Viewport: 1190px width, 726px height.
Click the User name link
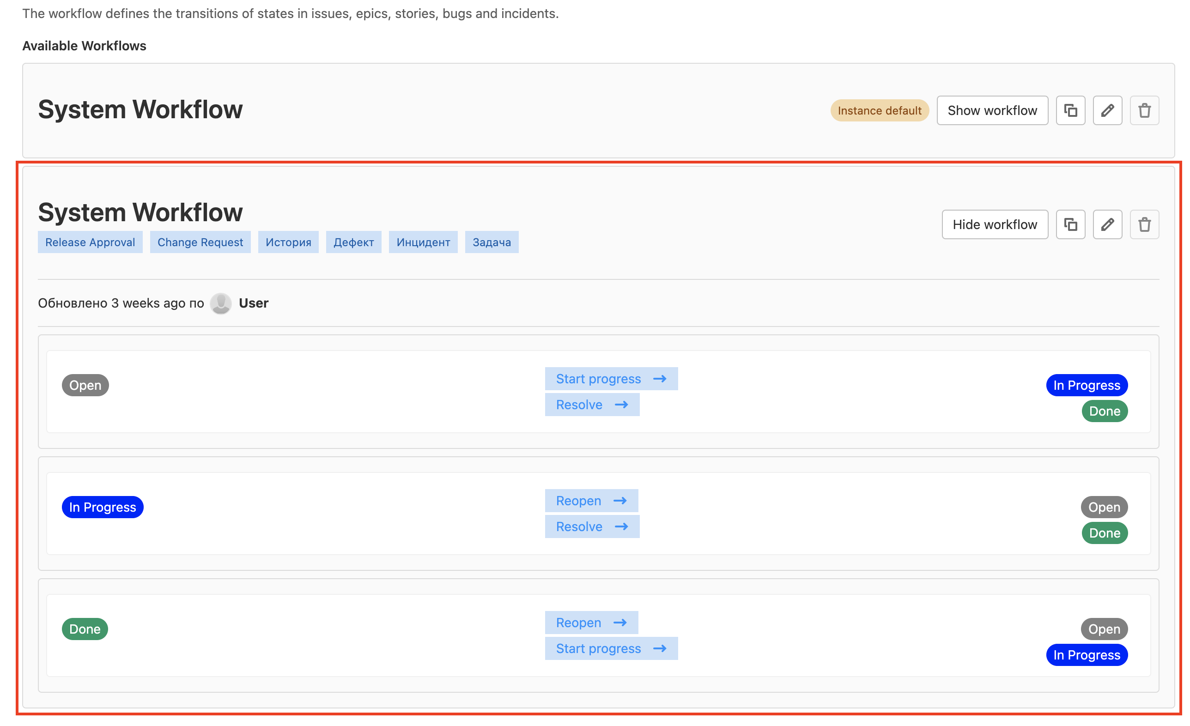pyautogui.click(x=254, y=303)
